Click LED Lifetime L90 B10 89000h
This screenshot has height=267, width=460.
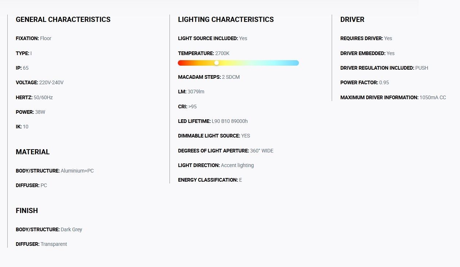pos(213,121)
